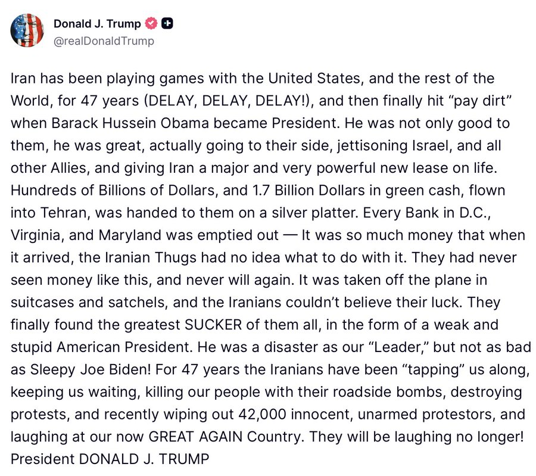
Task: Click the word SUCKER in the post
Action: pos(213,325)
